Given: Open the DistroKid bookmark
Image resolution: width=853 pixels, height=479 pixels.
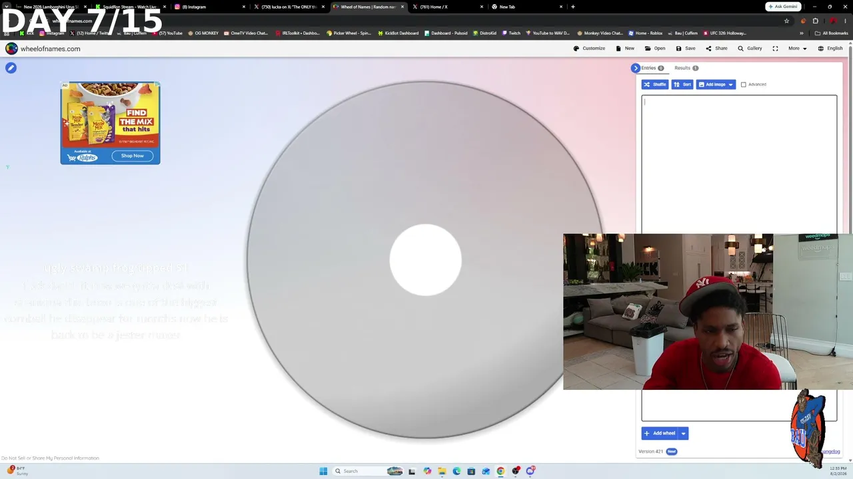Looking at the screenshot, I should tap(484, 33).
